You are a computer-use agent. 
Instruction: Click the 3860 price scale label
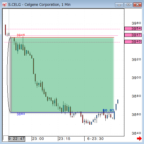[x=136, y=114]
